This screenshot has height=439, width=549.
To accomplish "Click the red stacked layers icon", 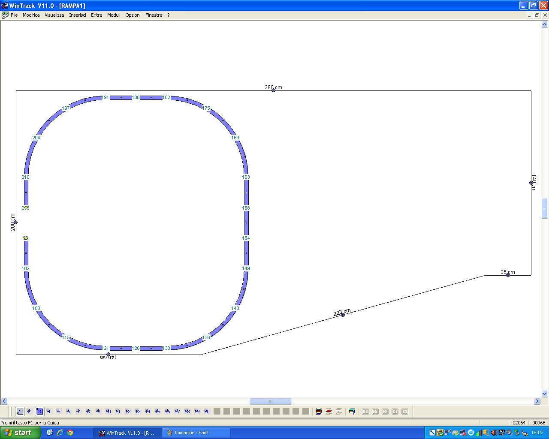I will 329,412.
